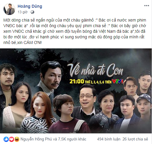Click the Về nhà đi Con title text
Viewport: 152px width, 144px height.
point(95,70)
